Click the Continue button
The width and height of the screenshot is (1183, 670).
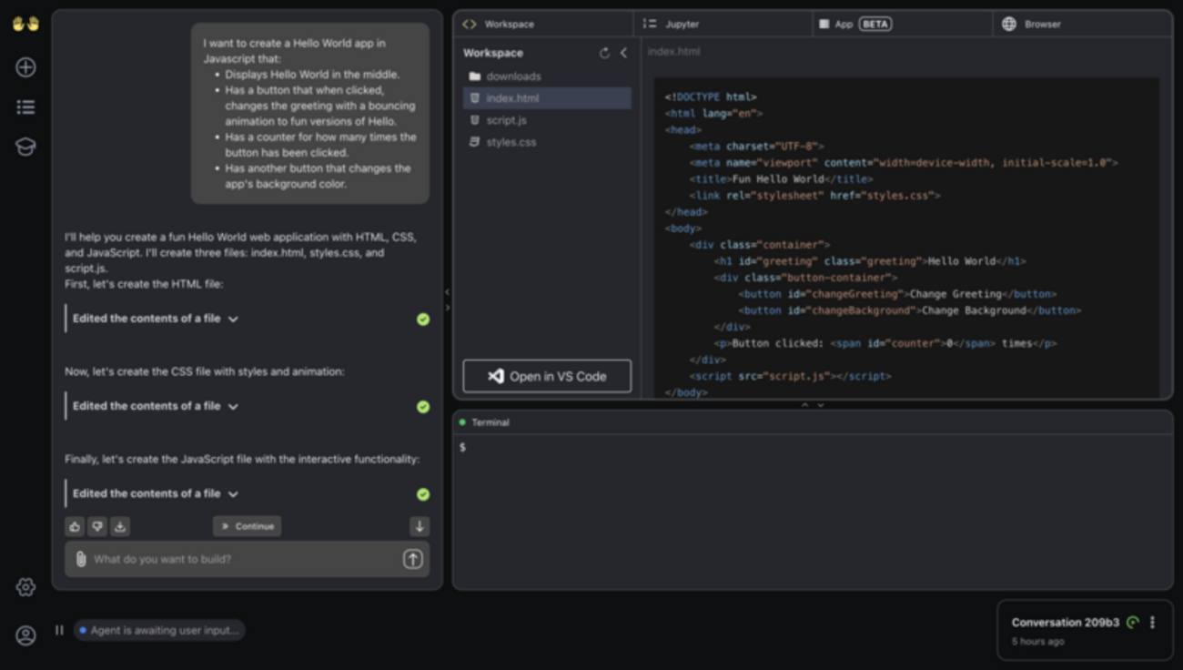[x=248, y=526]
